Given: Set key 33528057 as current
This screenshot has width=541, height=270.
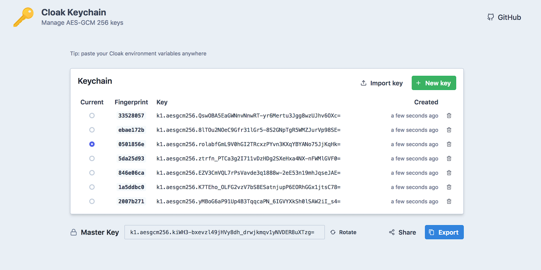Looking at the screenshot, I should click(92, 116).
